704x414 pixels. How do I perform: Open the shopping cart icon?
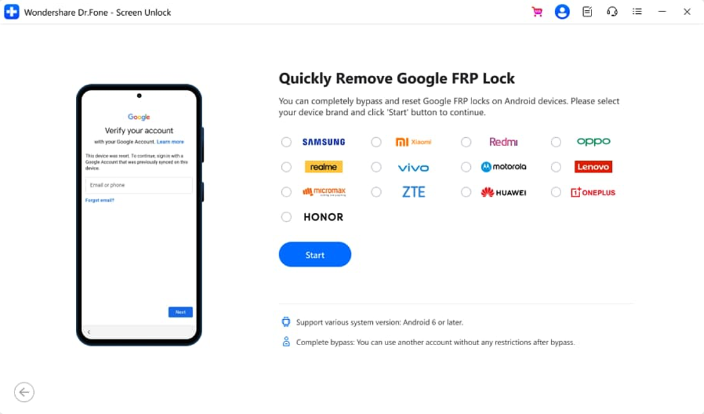537,11
